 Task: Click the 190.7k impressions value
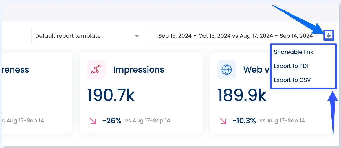(111, 95)
